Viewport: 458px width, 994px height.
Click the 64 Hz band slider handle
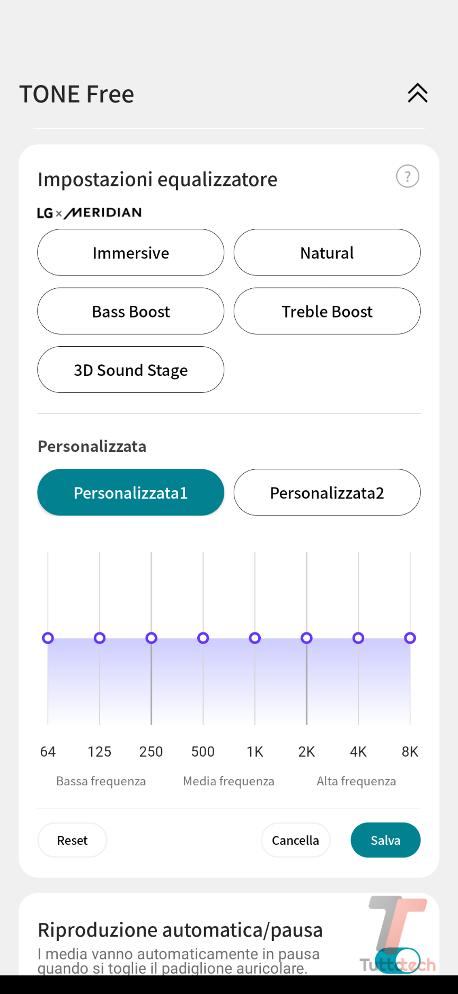[48, 638]
